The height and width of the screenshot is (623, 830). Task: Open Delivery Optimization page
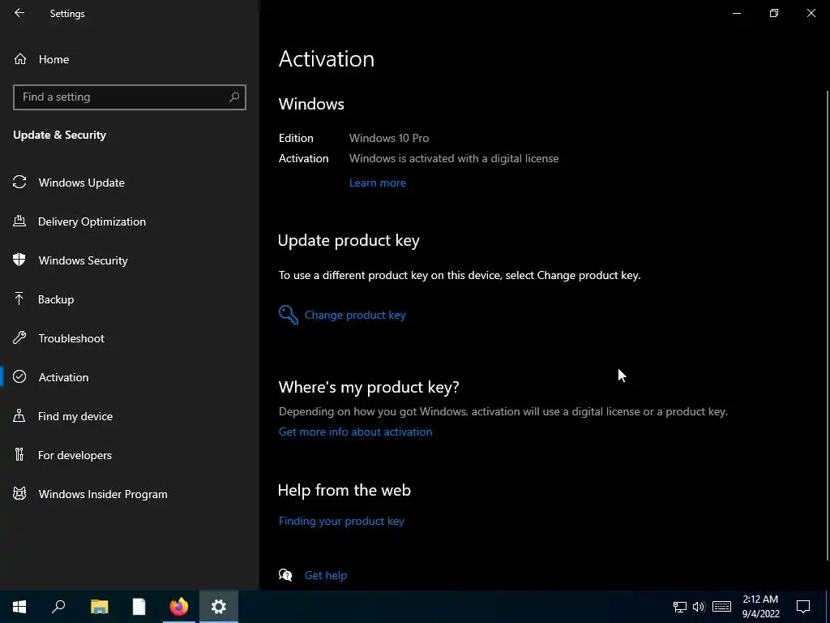pyautogui.click(x=130, y=221)
